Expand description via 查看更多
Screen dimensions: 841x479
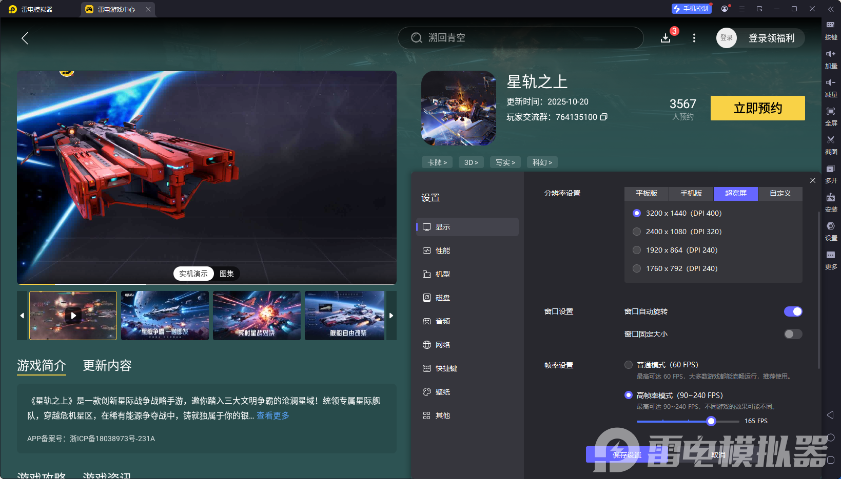(x=273, y=415)
